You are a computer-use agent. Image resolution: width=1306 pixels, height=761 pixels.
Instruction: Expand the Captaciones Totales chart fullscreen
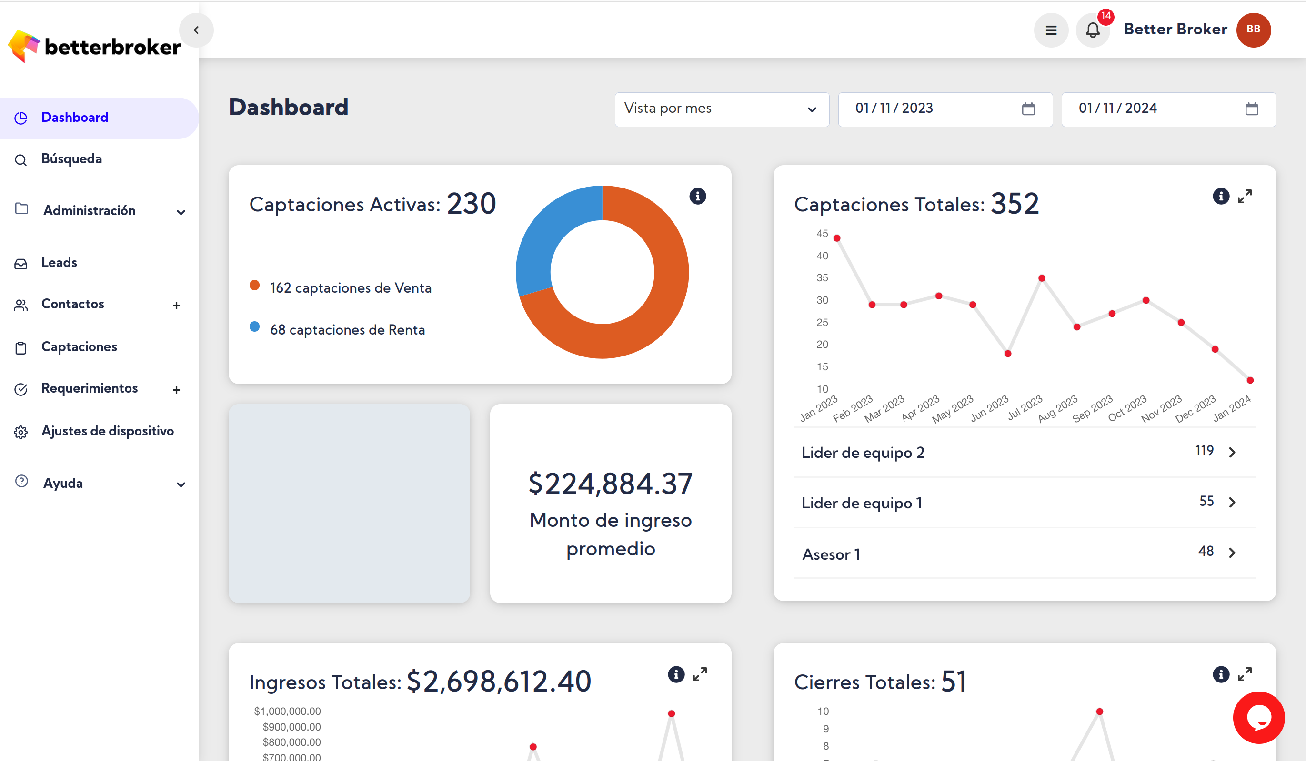[1245, 196]
